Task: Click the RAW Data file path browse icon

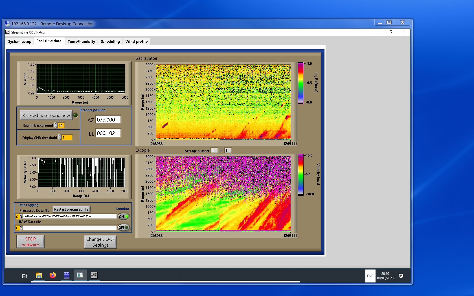Action: [21, 228]
